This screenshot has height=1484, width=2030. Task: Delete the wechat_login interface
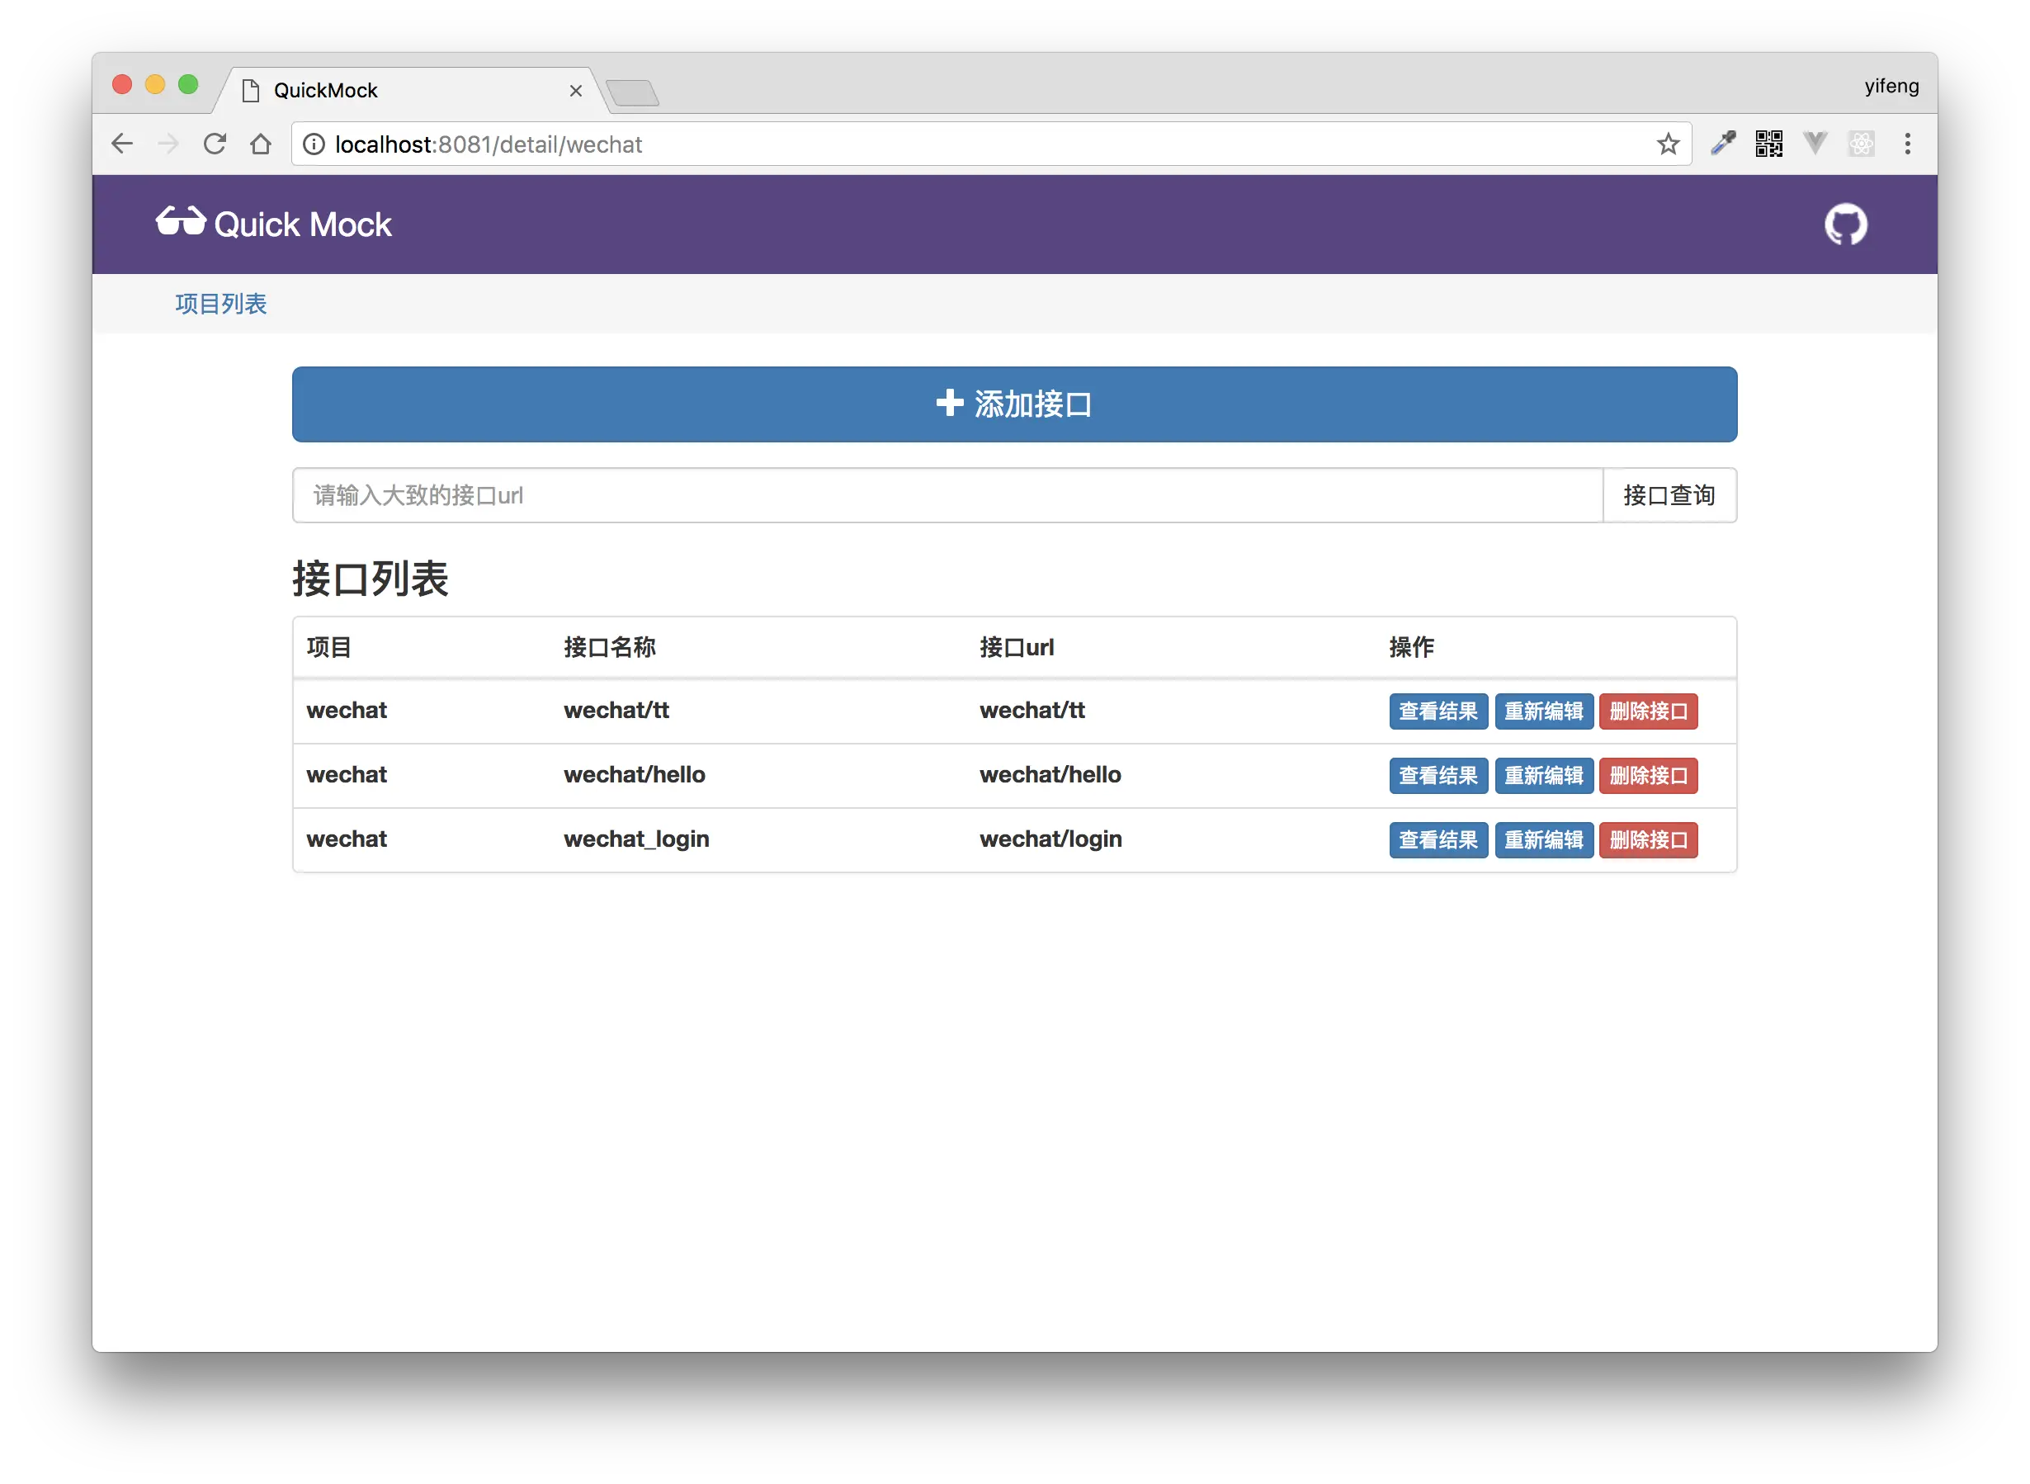point(1647,840)
